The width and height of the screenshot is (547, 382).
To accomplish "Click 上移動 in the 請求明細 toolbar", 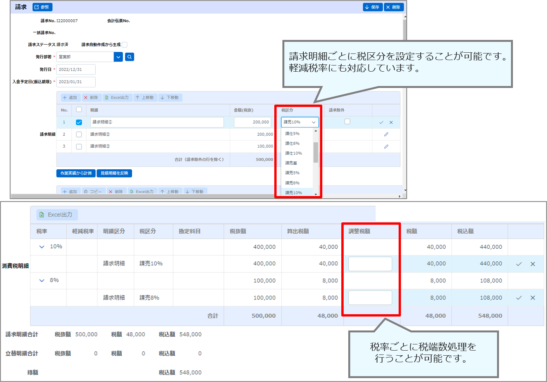I will tap(144, 98).
